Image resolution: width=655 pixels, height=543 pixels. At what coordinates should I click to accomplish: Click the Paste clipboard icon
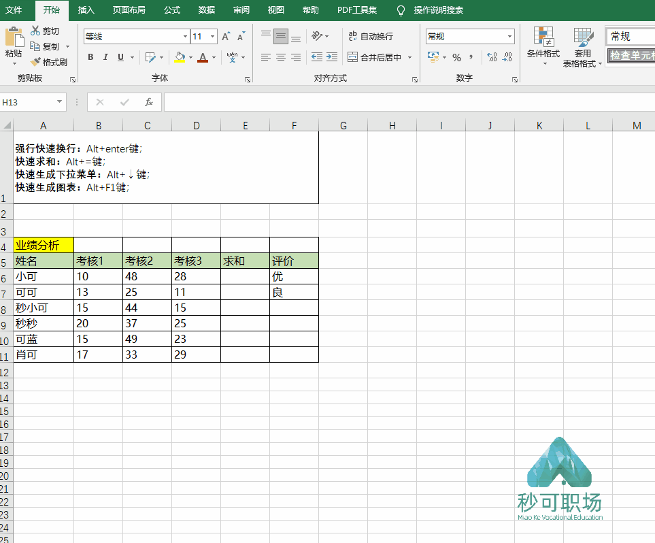coord(14,37)
